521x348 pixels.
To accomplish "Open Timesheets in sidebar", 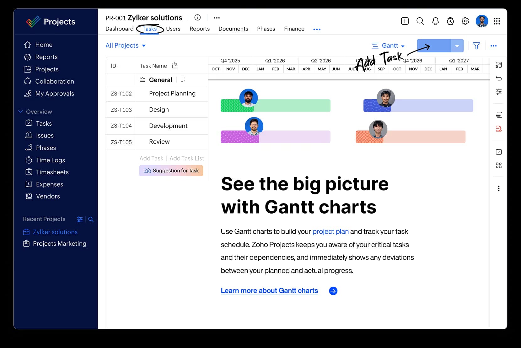I will pos(47,172).
